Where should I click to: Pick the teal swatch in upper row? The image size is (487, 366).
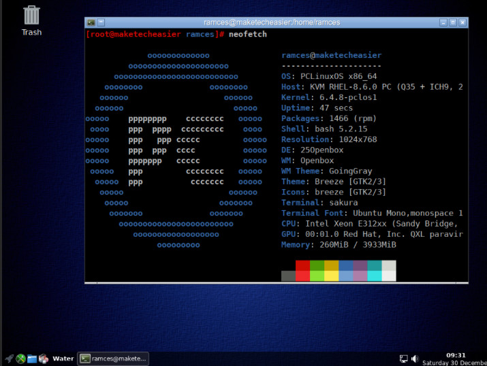375,265
